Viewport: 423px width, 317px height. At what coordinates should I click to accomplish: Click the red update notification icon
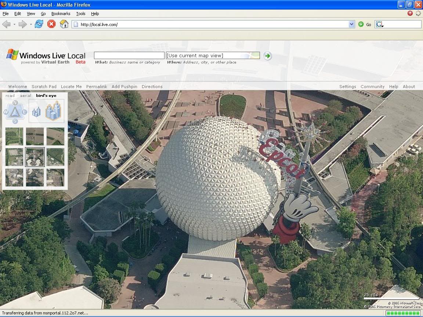(x=410, y=13)
